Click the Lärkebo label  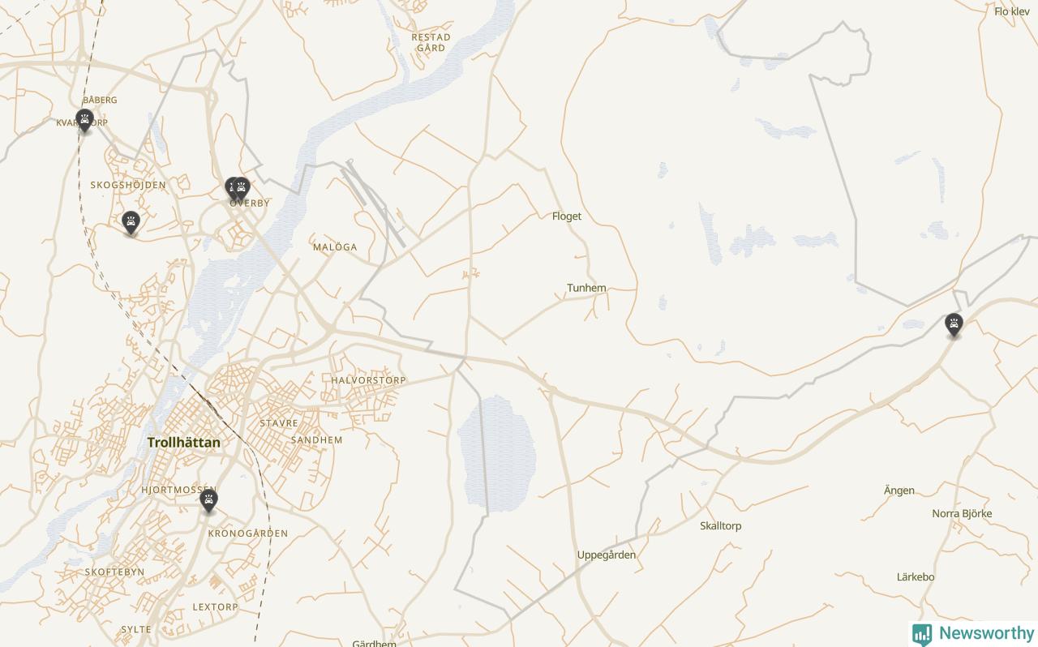(916, 577)
